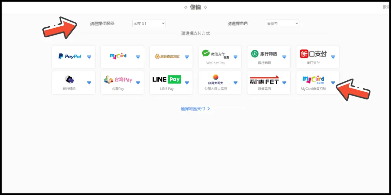
Task: Expand the blue arrow on the LINE Pay card
Action: point(187,83)
